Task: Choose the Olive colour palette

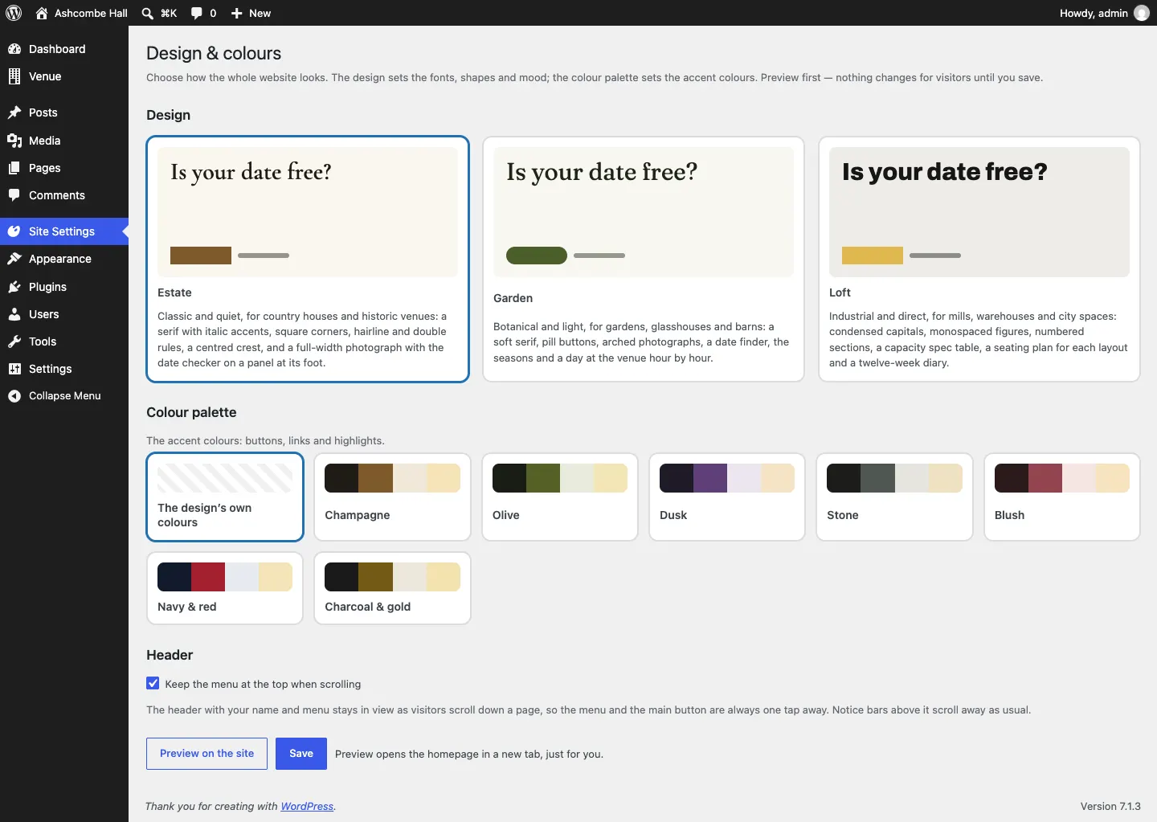Action: pyautogui.click(x=560, y=497)
